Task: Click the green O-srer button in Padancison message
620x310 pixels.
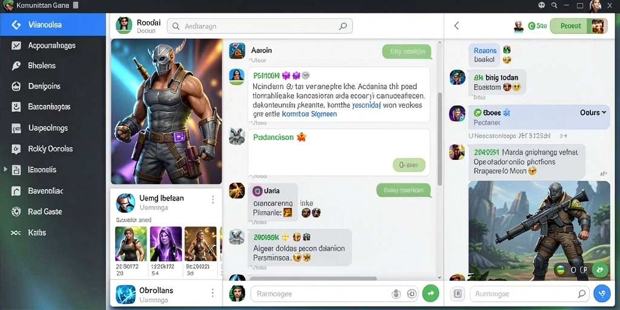Action: [409, 165]
